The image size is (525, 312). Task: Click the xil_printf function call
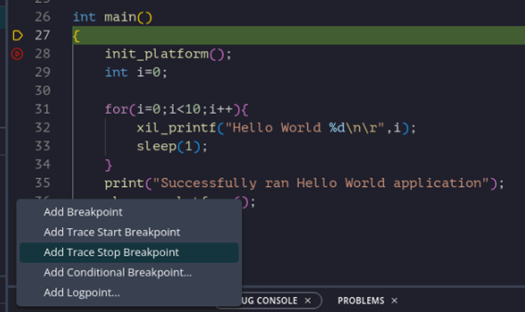point(168,127)
